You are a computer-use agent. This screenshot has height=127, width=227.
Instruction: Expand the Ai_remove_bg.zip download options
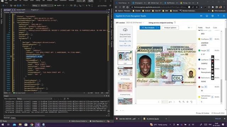(166, 119)
